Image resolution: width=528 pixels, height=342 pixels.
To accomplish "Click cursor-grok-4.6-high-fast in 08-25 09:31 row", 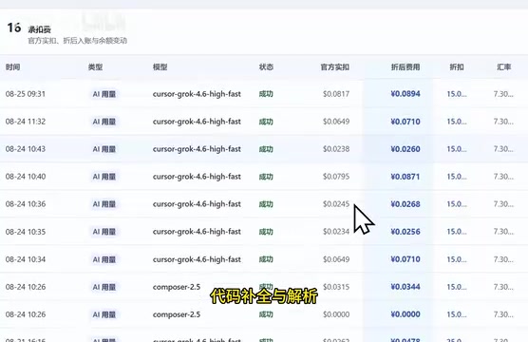I will [x=197, y=94].
